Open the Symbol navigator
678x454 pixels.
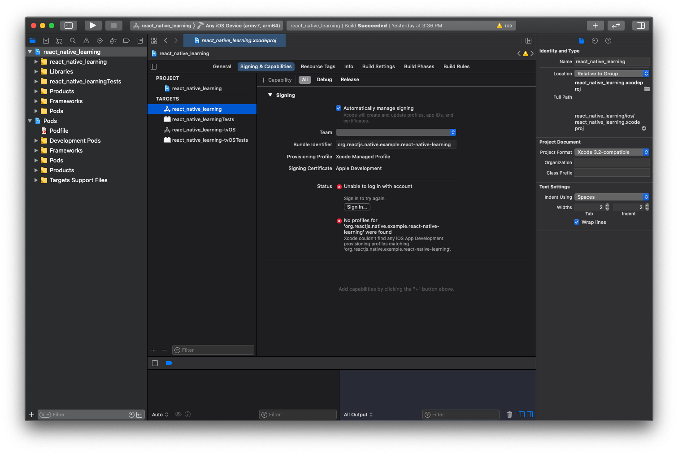click(59, 40)
